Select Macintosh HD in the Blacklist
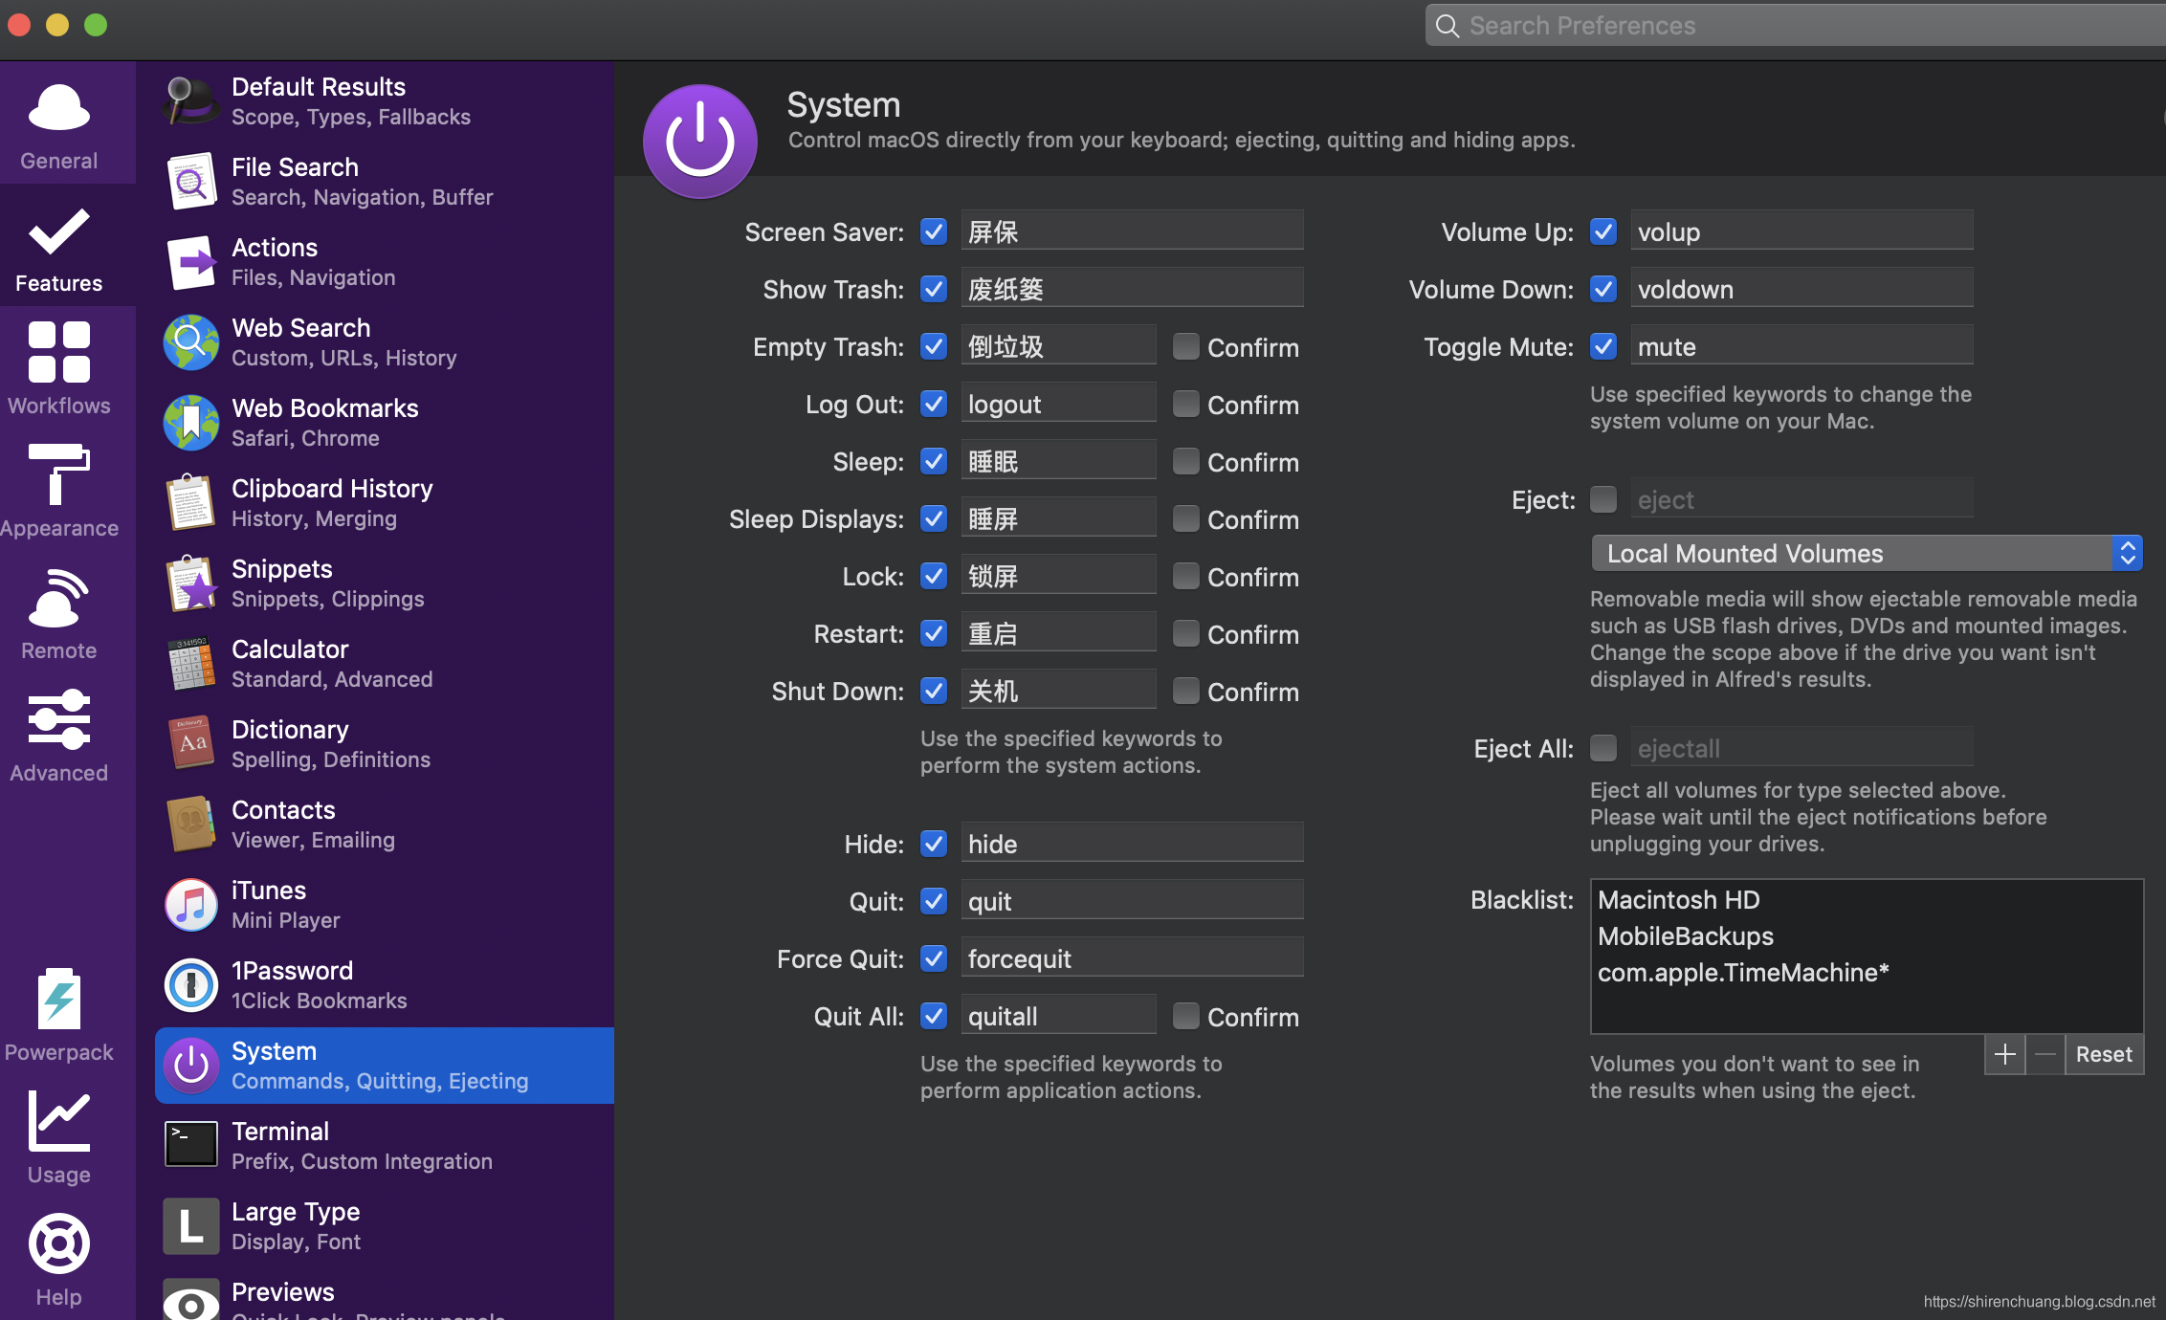 [x=1678, y=900]
